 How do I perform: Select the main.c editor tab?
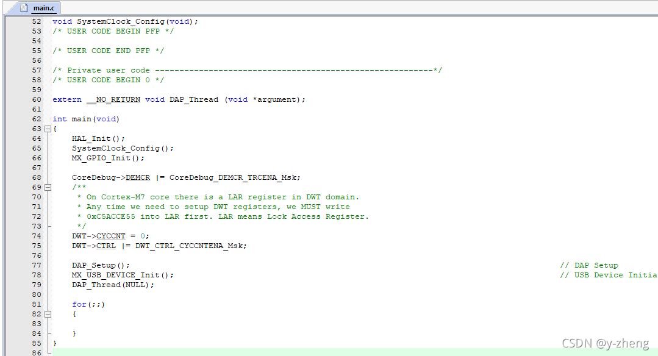click(40, 7)
